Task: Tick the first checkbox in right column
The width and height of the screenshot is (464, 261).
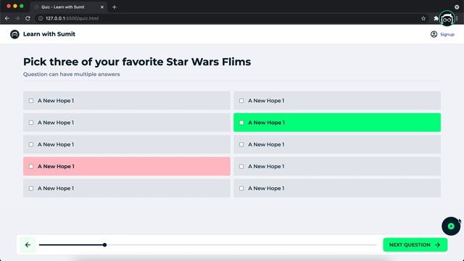Action: coord(241,101)
